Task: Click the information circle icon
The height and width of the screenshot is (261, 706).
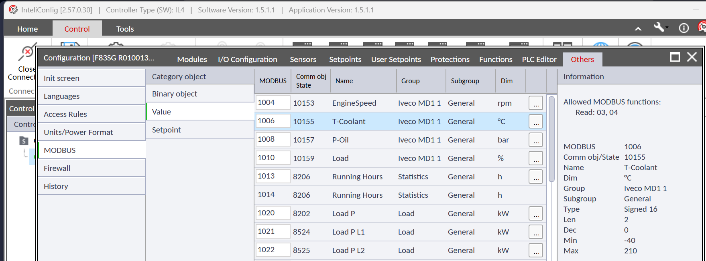Action: [x=684, y=28]
